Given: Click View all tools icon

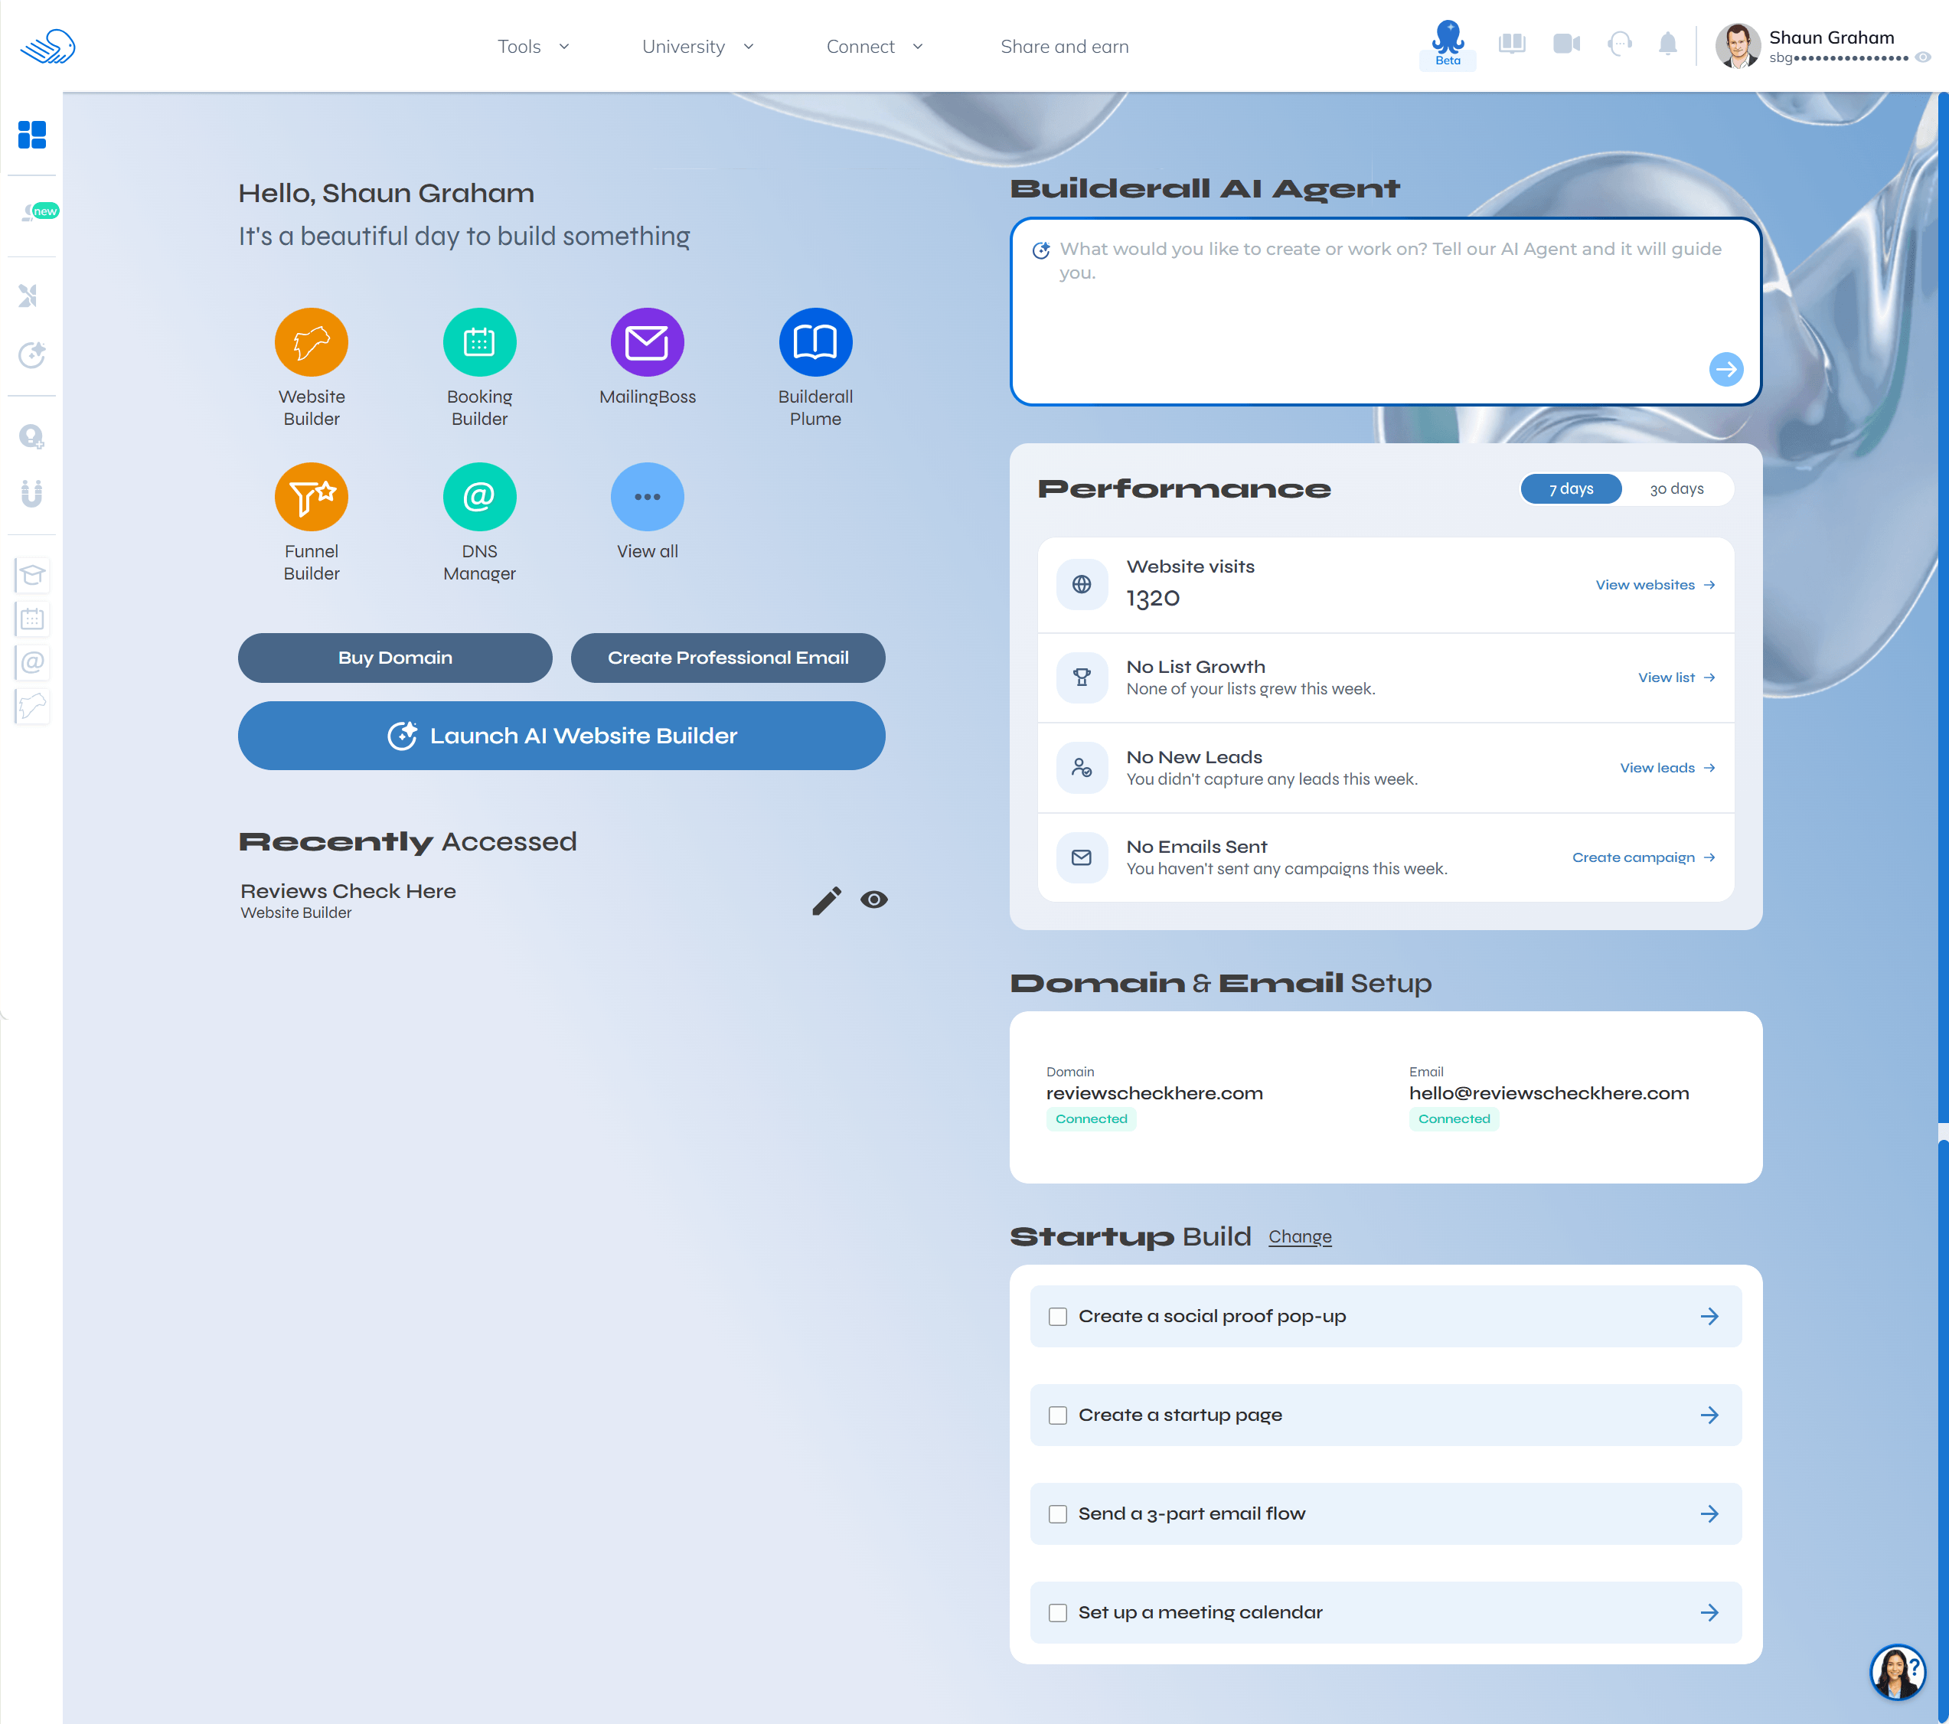Looking at the screenshot, I should [648, 497].
